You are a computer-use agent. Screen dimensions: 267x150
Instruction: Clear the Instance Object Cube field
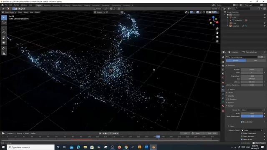pos(262,130)
